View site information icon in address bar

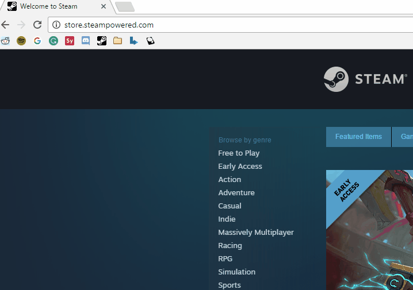56,25
